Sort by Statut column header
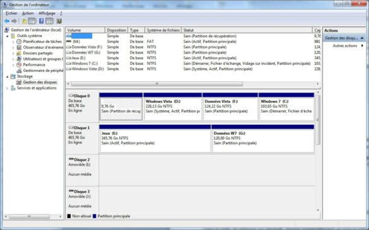The width and height of the screenshot is (369, 230). pos(247,30)
